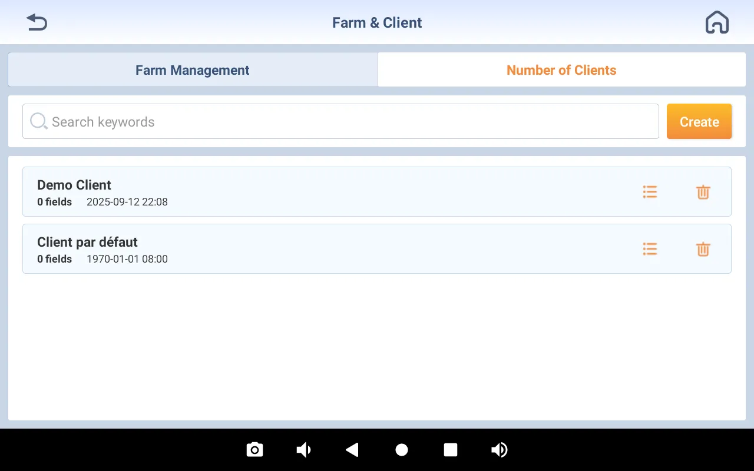Lower volume with the bottom bar speaker
The width and height of the screenshot is (754, 471).
(303, 450)
